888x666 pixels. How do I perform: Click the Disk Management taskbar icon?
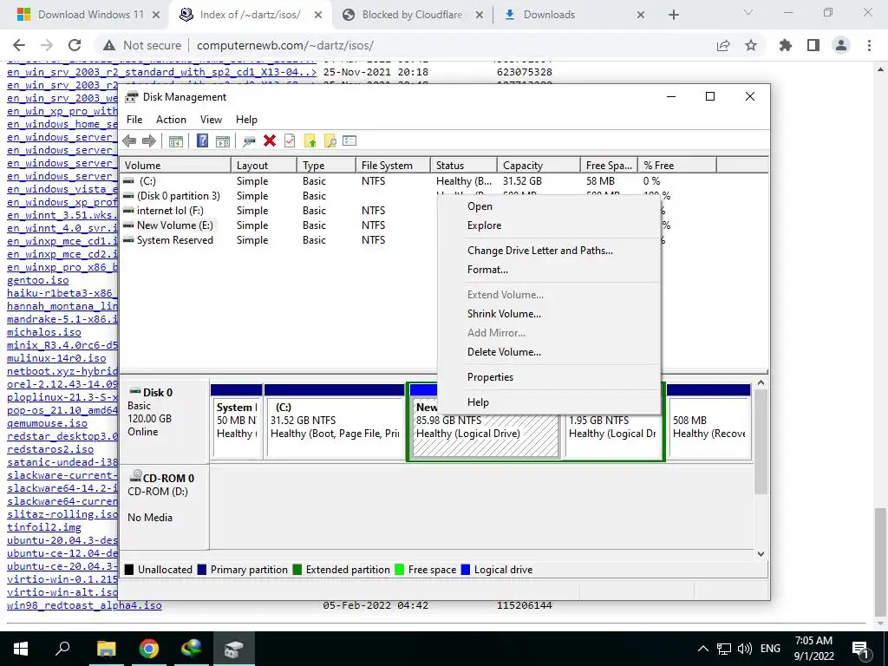tap(234, 649)
